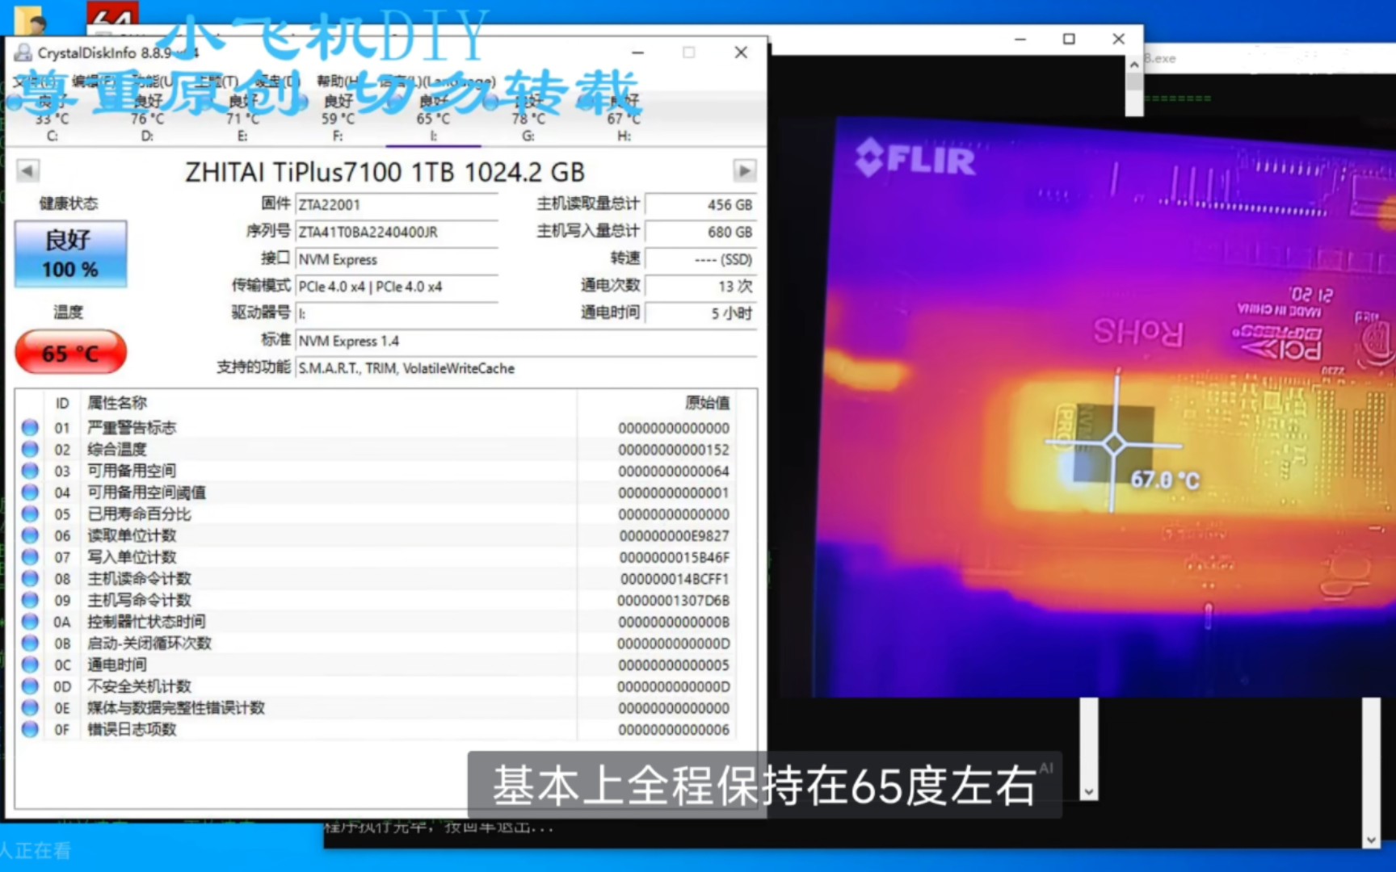Click raw value 0000001307D6B of 主机写命令计数
This screenshot has width=1396, height=872.
[674, 601]
